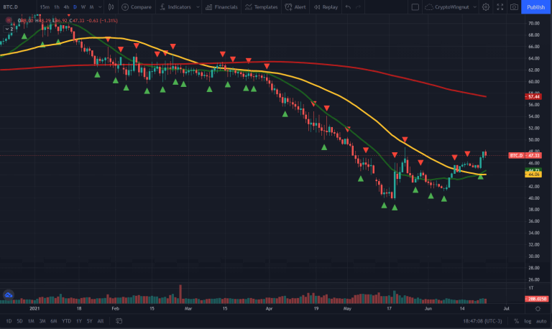Screen dimensions: 552x329
Task: Open the candlestick chart style selector
Action: point(111,7)
